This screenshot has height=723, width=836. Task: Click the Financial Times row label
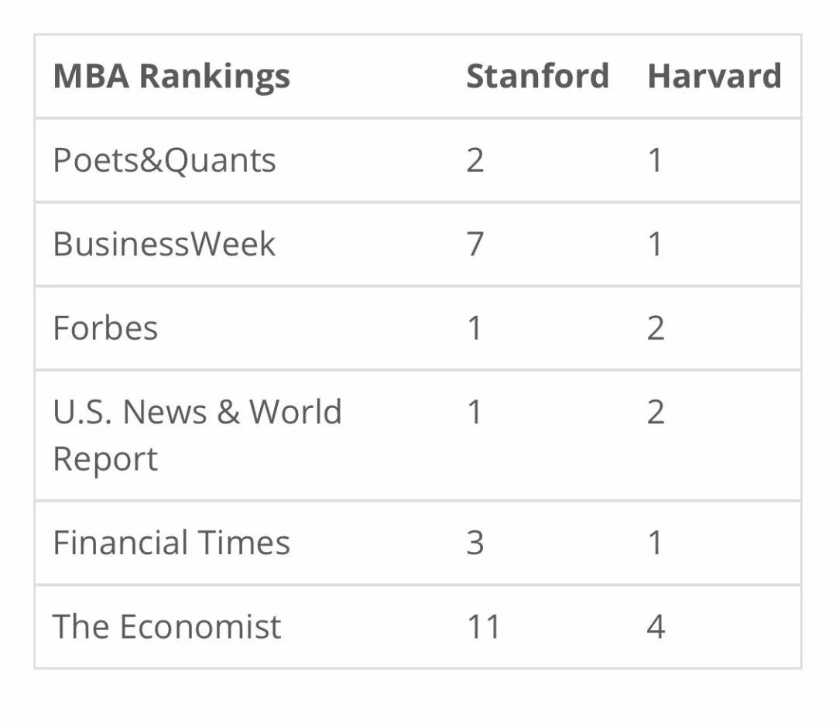[171, 543]
